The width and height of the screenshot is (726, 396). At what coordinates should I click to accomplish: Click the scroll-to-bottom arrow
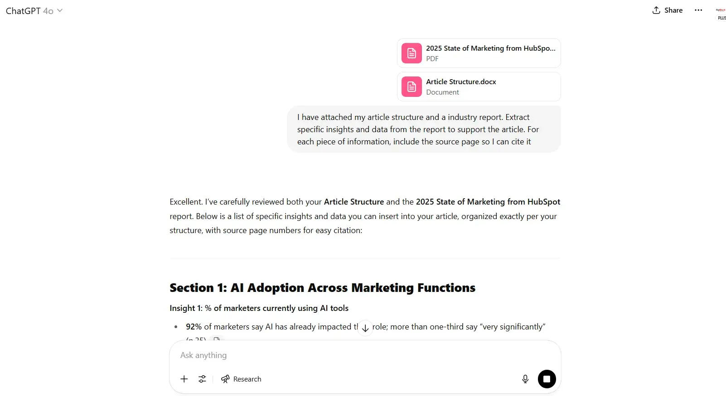(x=365, y=328)
